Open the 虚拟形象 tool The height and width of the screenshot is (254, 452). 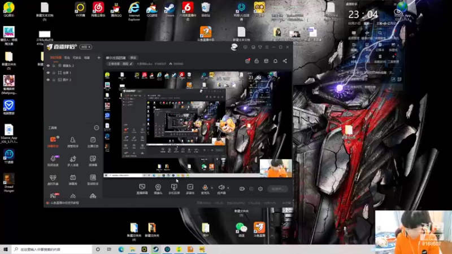coord(53,179)
